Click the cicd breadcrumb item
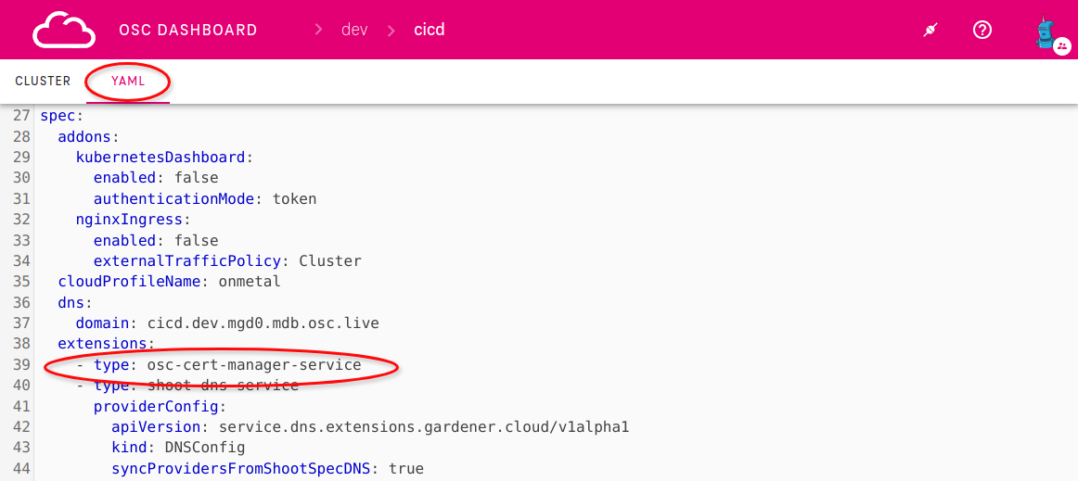Image resolution: width=1078 pixels, height=481 pixels. [429, 30]
